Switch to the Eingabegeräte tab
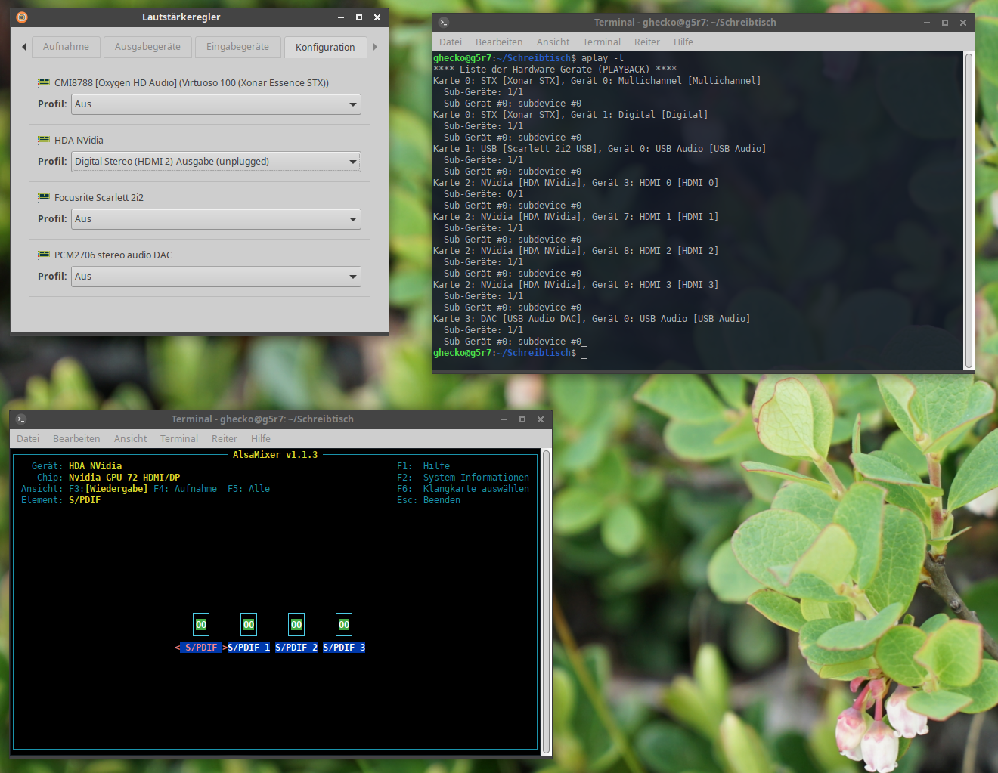The image size is (998, 773). coord(237,47)
